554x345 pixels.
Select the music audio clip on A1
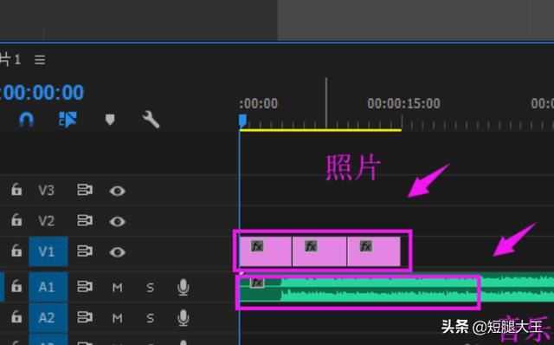pyautogui.click(x=396, y=287)
